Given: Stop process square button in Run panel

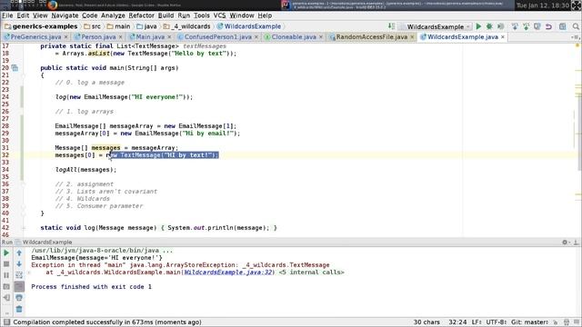Looking at the screenshot, I should (x=6, y=264).
